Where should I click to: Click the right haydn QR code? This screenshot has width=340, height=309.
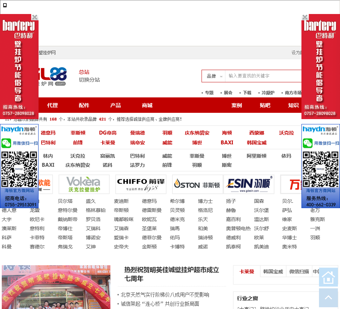[x=320, y=169]
